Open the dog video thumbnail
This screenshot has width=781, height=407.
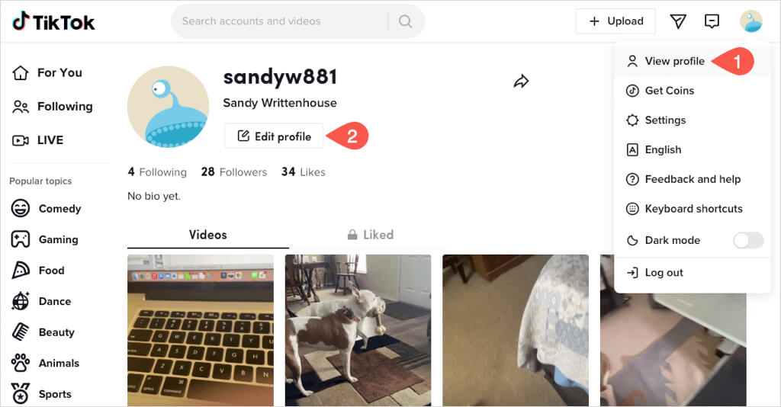(358, 330)
